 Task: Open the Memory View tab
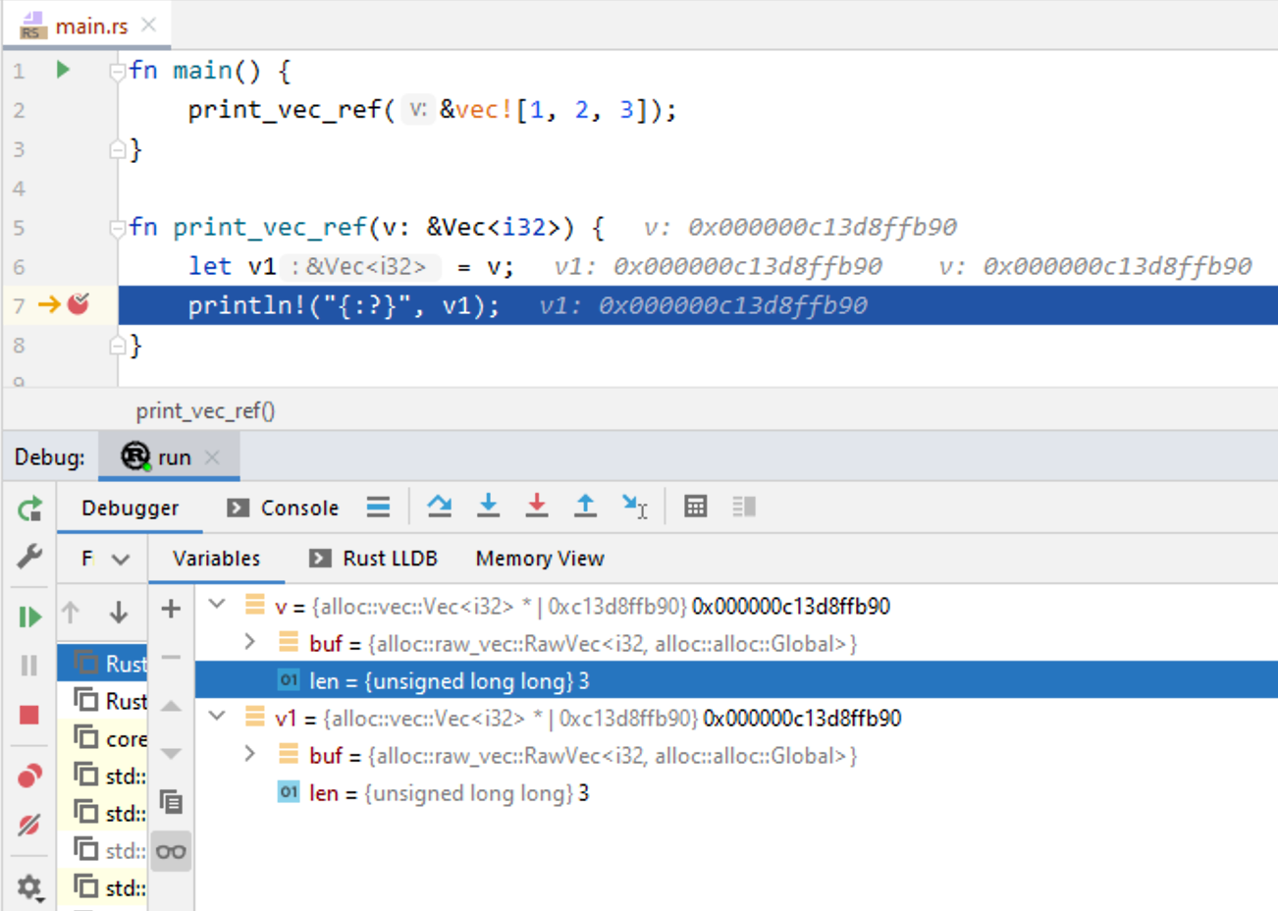[539, 558]
